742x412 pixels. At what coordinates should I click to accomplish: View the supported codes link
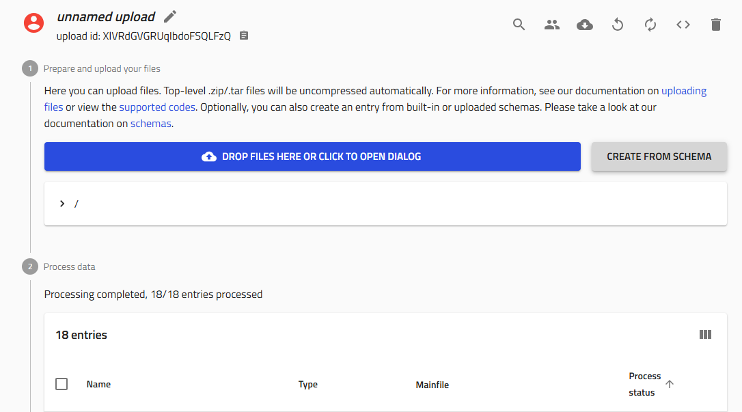pyautogui.click(x=157, y=107)
